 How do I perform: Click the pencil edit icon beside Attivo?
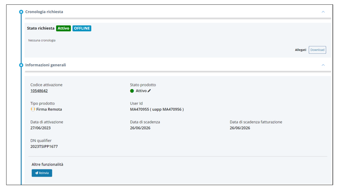(x=149, y=91)
